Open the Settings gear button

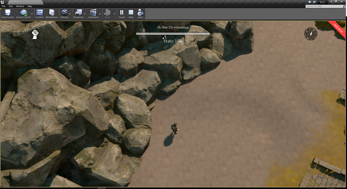point(65,14)
